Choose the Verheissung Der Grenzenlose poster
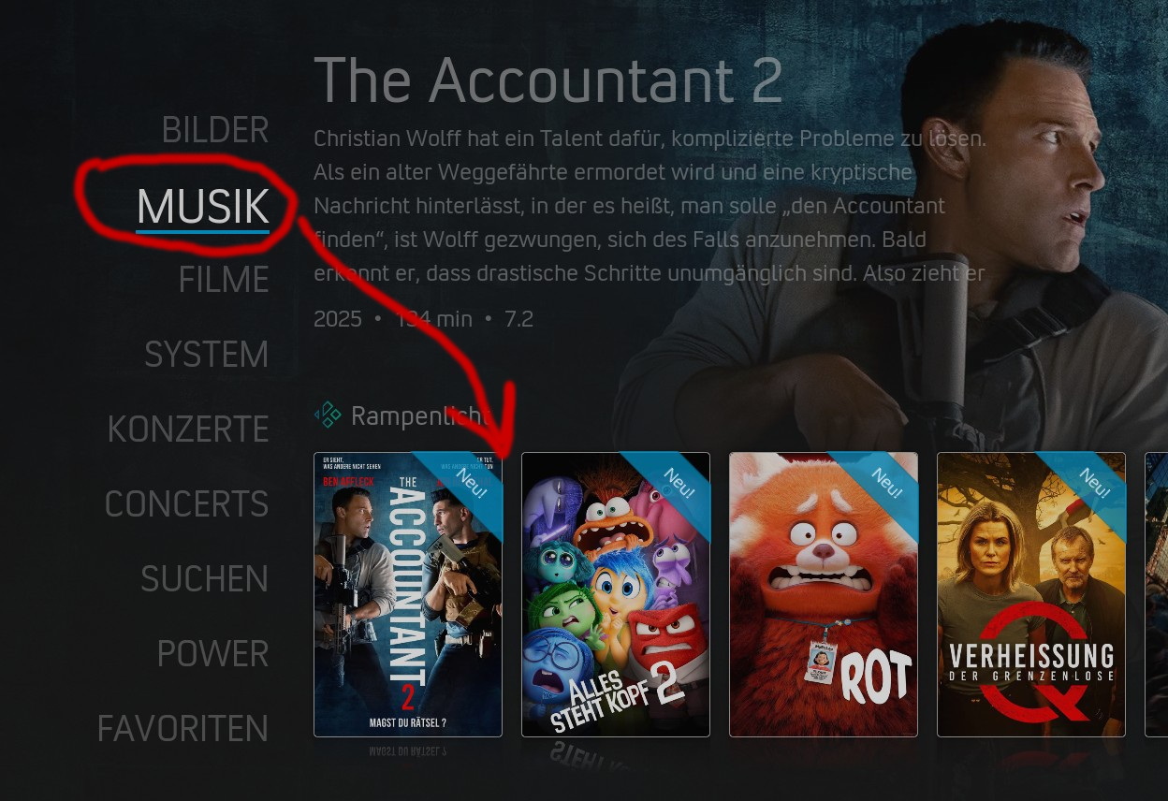 (1031, 595)
